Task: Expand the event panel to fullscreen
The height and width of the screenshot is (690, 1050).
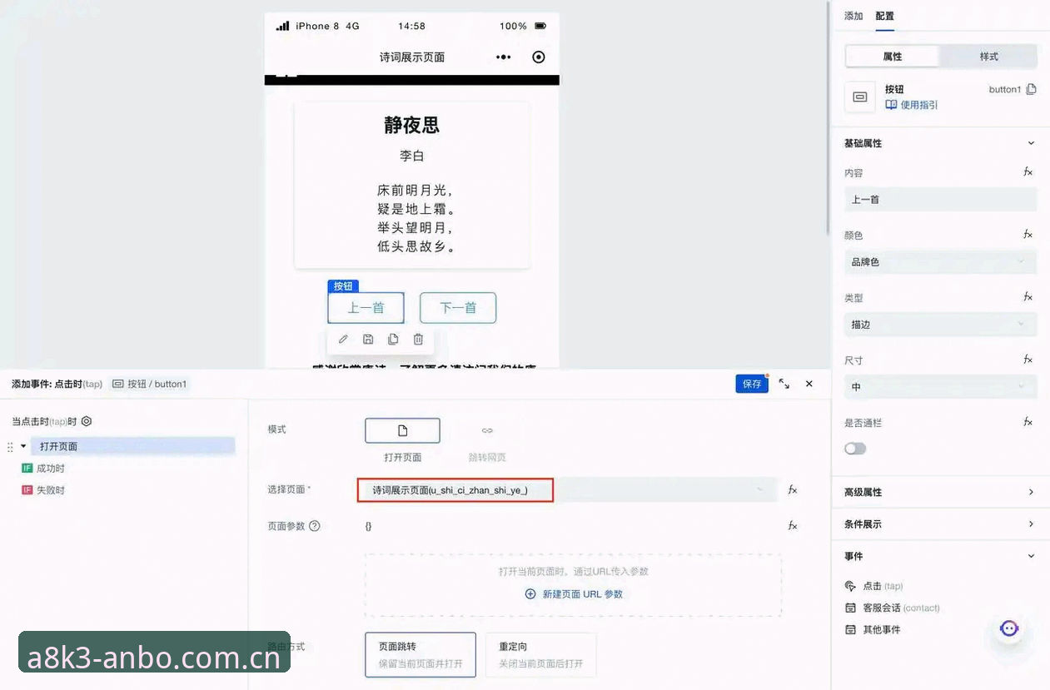Action: [784, 384]
